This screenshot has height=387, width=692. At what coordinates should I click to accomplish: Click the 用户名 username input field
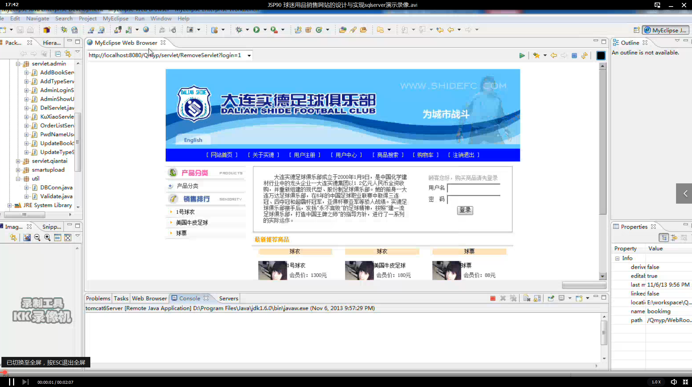coord(474,188)
